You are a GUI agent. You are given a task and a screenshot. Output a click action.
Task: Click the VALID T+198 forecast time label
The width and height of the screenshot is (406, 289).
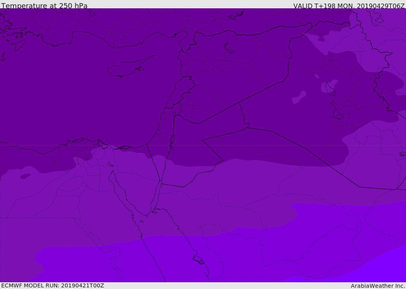pyautogui.click(x=349, y=6)
